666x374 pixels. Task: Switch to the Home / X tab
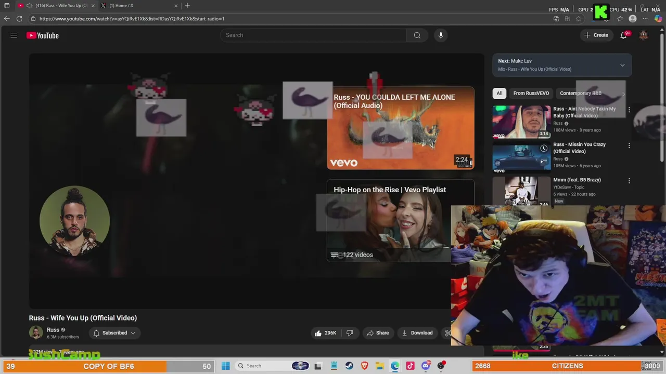coord(139,6)
